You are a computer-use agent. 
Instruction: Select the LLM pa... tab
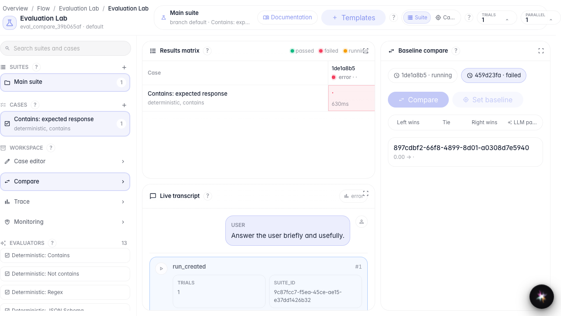[522, 122]
